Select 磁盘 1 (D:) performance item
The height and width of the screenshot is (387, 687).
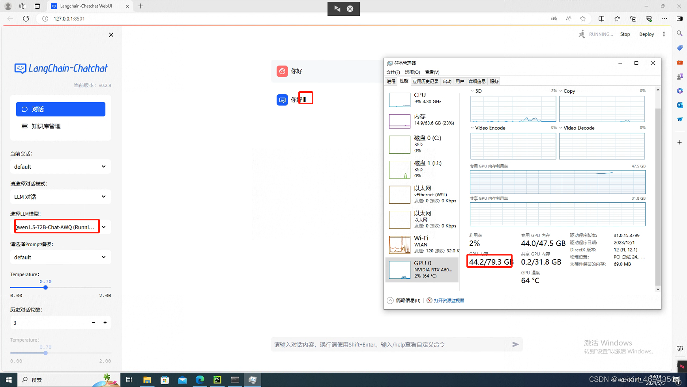click(x=422, y=169)
